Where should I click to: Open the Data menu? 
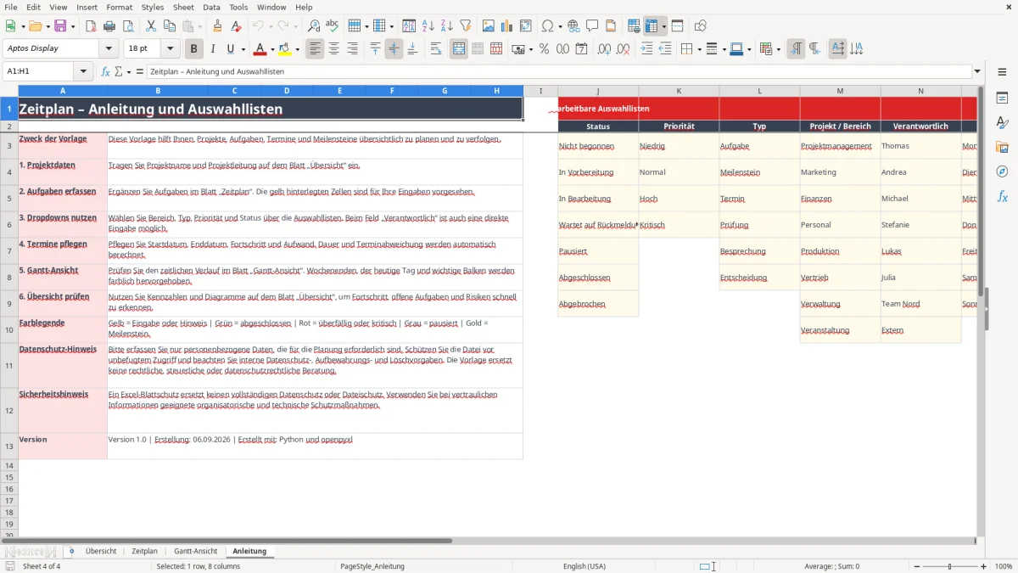211,7
